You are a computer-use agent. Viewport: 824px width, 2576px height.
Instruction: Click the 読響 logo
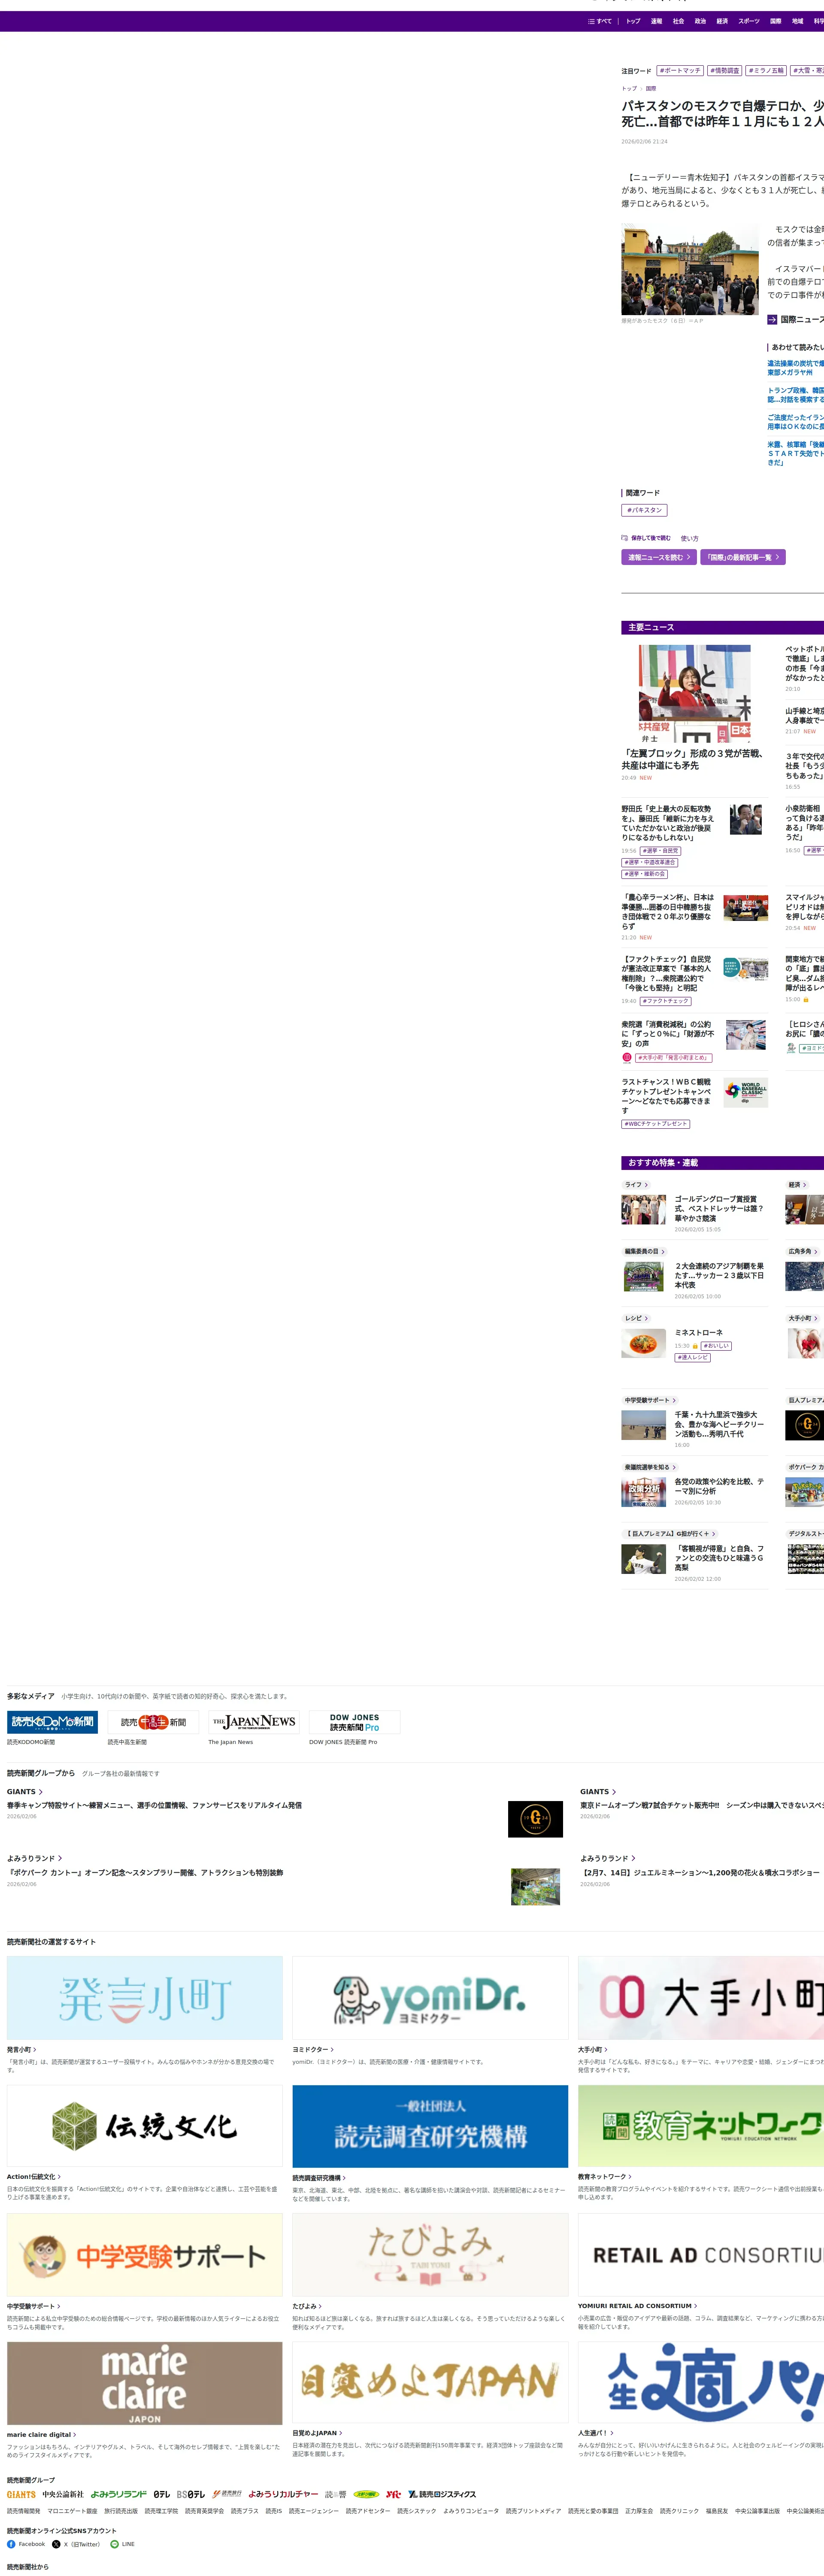click(336, 2494)
